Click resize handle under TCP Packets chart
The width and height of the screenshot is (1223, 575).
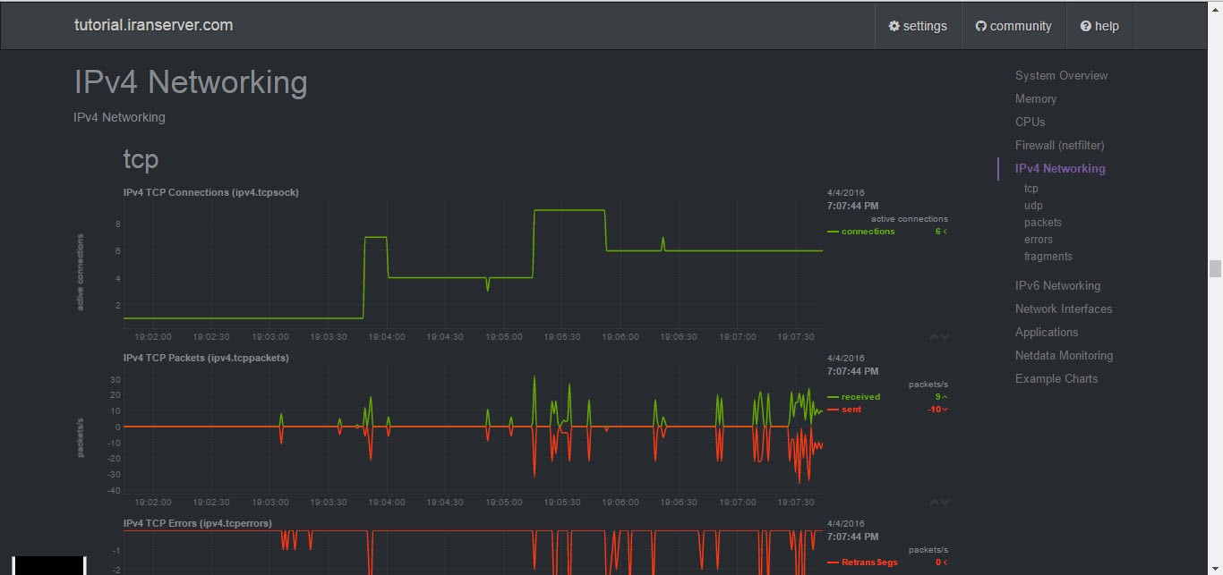tap(939, 503)
